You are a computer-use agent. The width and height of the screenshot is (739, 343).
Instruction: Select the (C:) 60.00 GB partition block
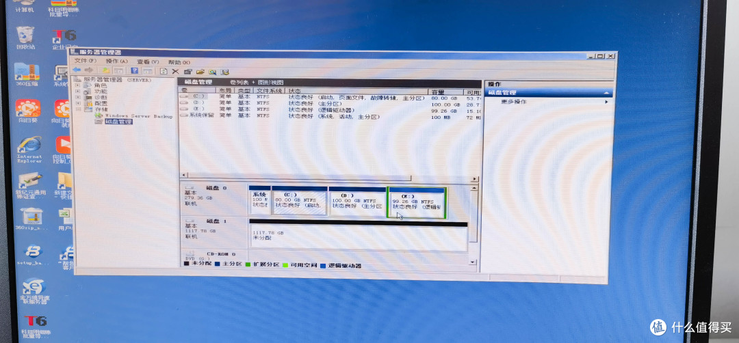coord(300,200)
